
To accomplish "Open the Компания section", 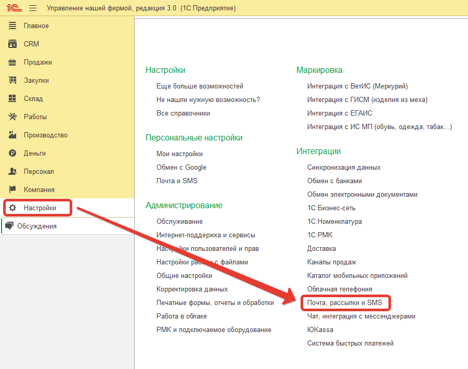I will coord(39,190).
